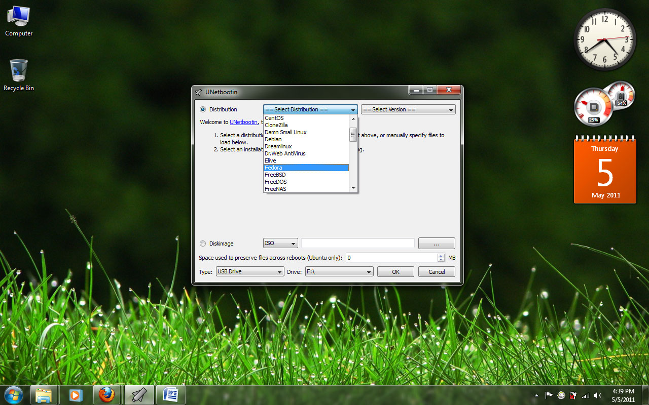Viewport: 649px width, 405px height.
Task: Click the round tray icon beside the flag
Action: [x=561, y=395]
